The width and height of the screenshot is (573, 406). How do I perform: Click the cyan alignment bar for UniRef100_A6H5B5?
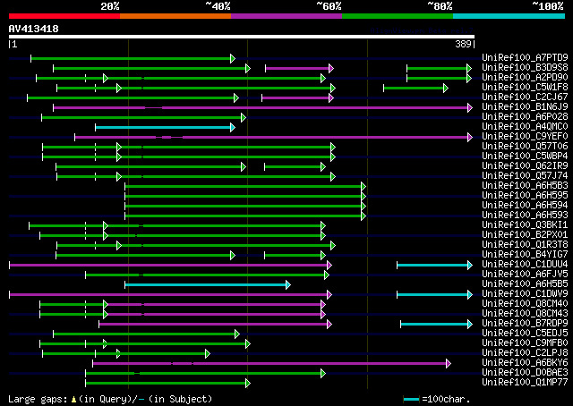[208, 284]
